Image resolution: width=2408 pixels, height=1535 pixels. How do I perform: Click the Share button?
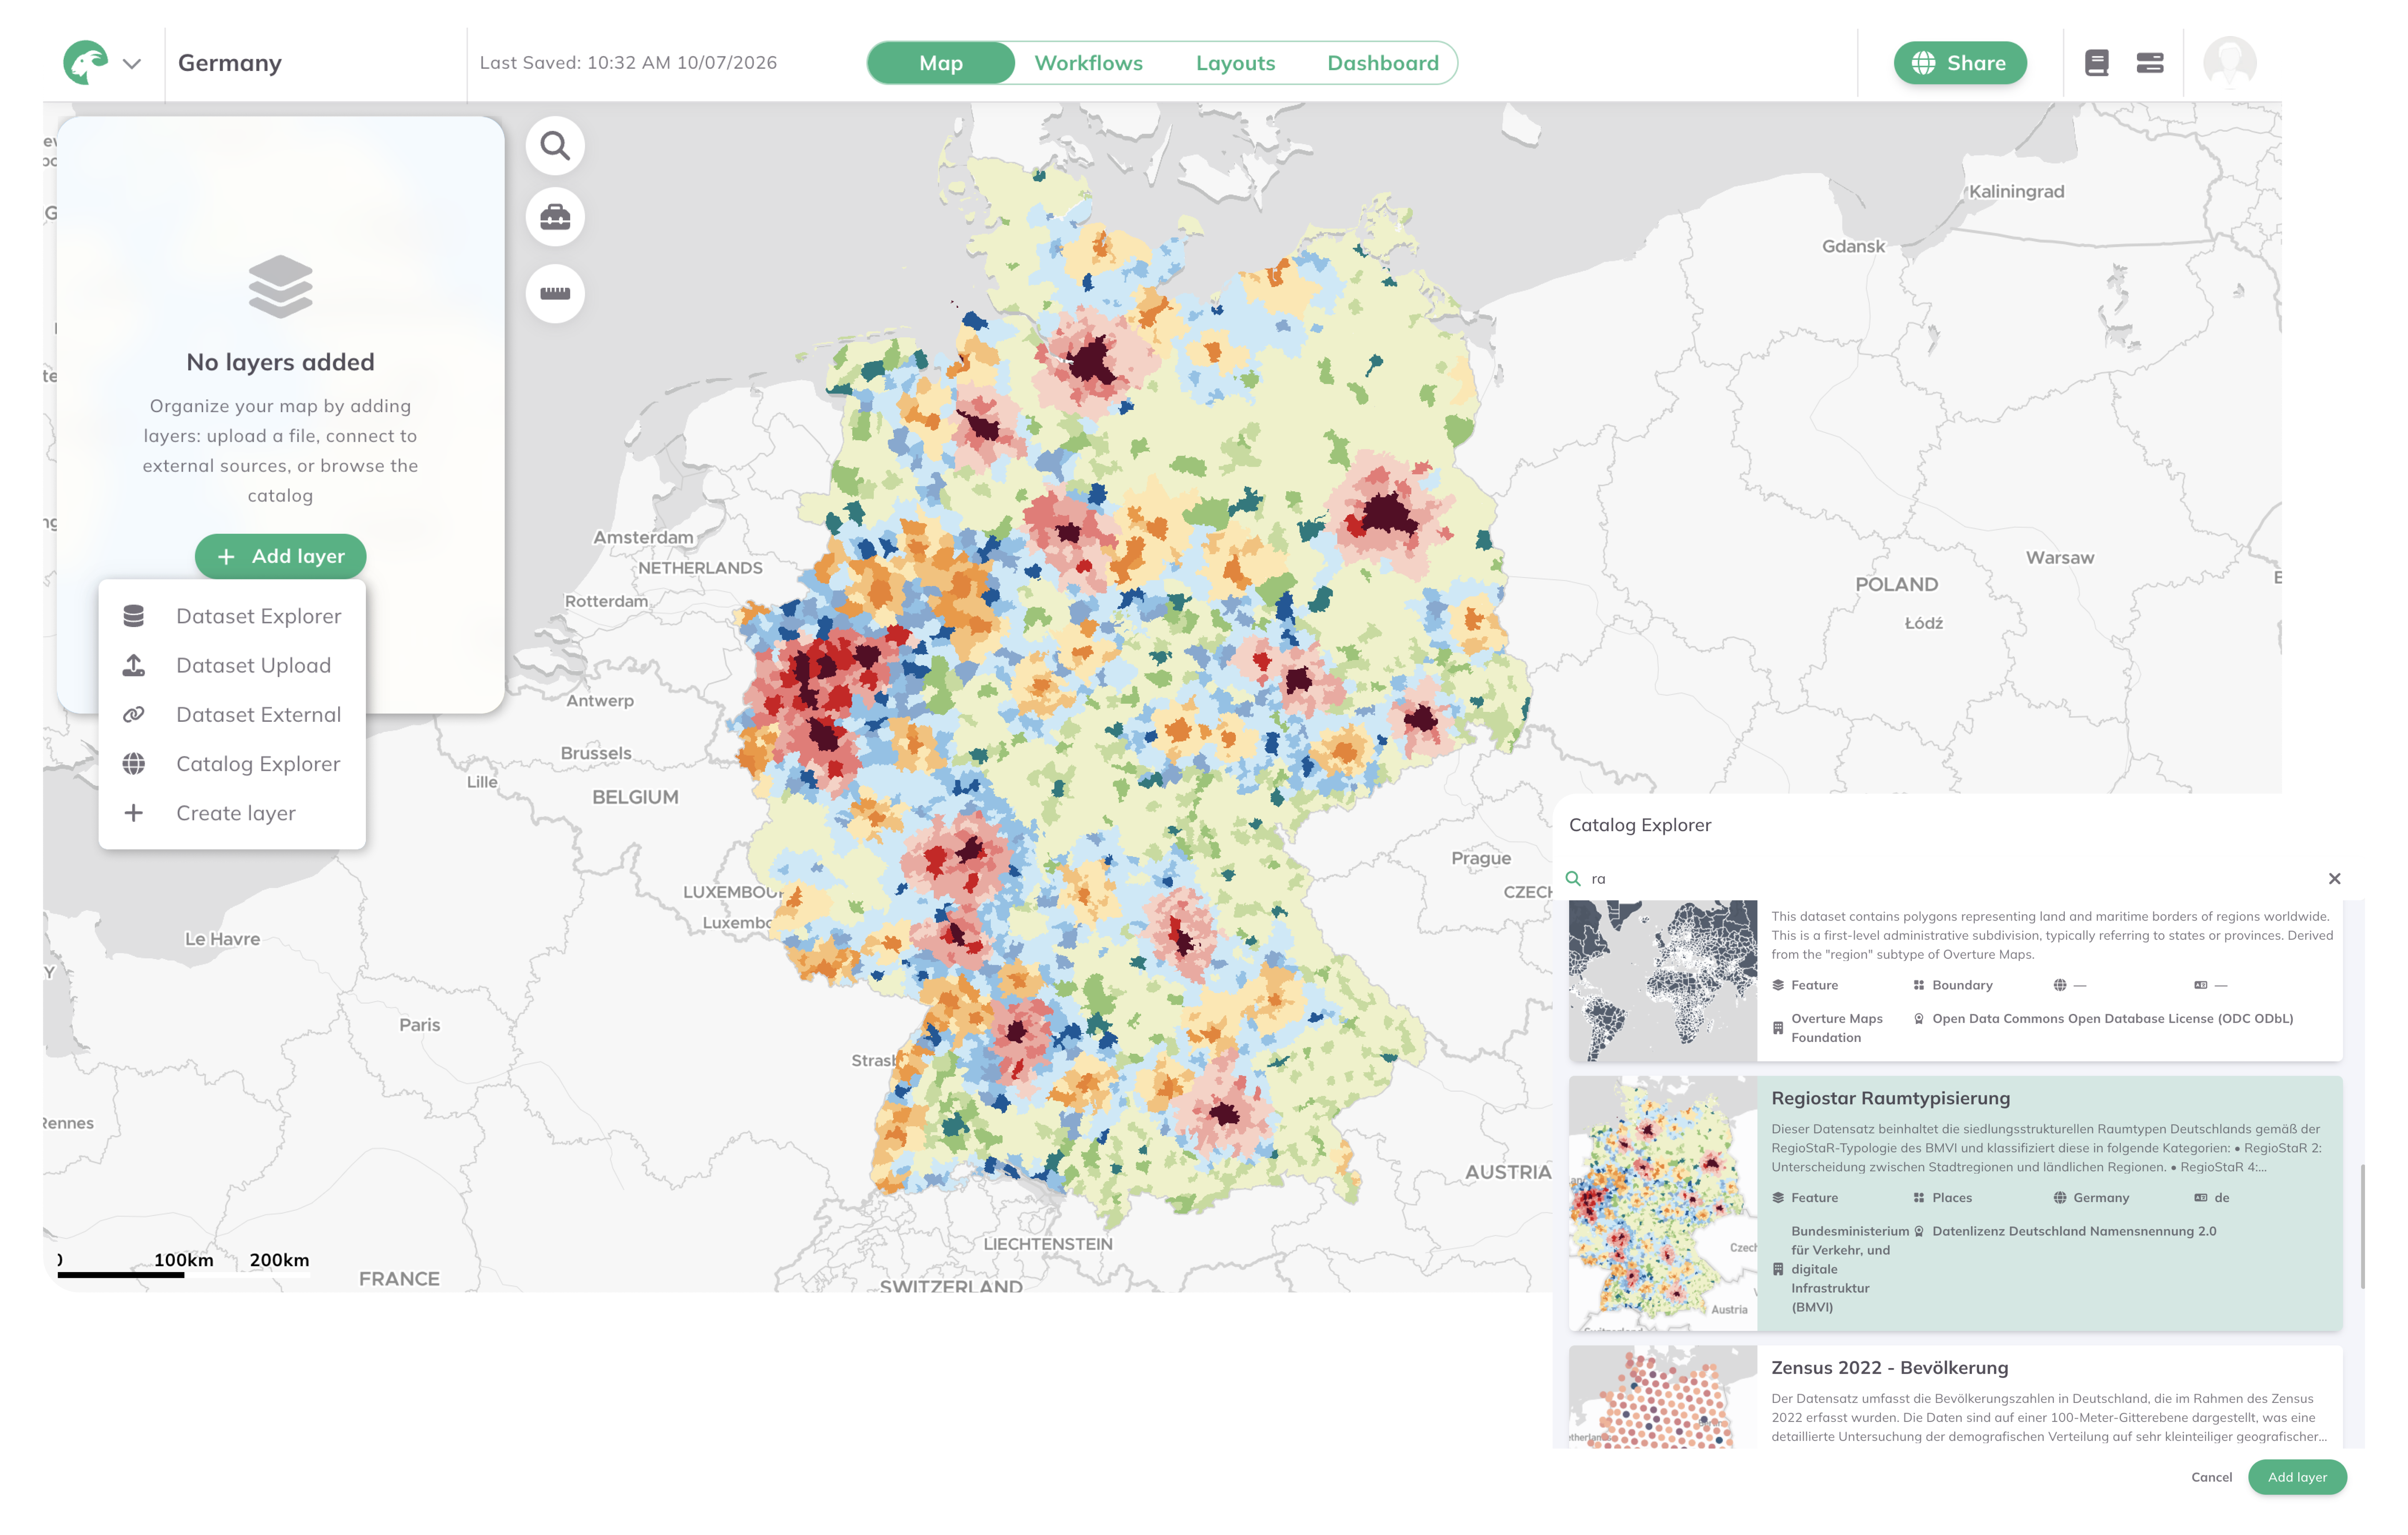(1960, 63)
